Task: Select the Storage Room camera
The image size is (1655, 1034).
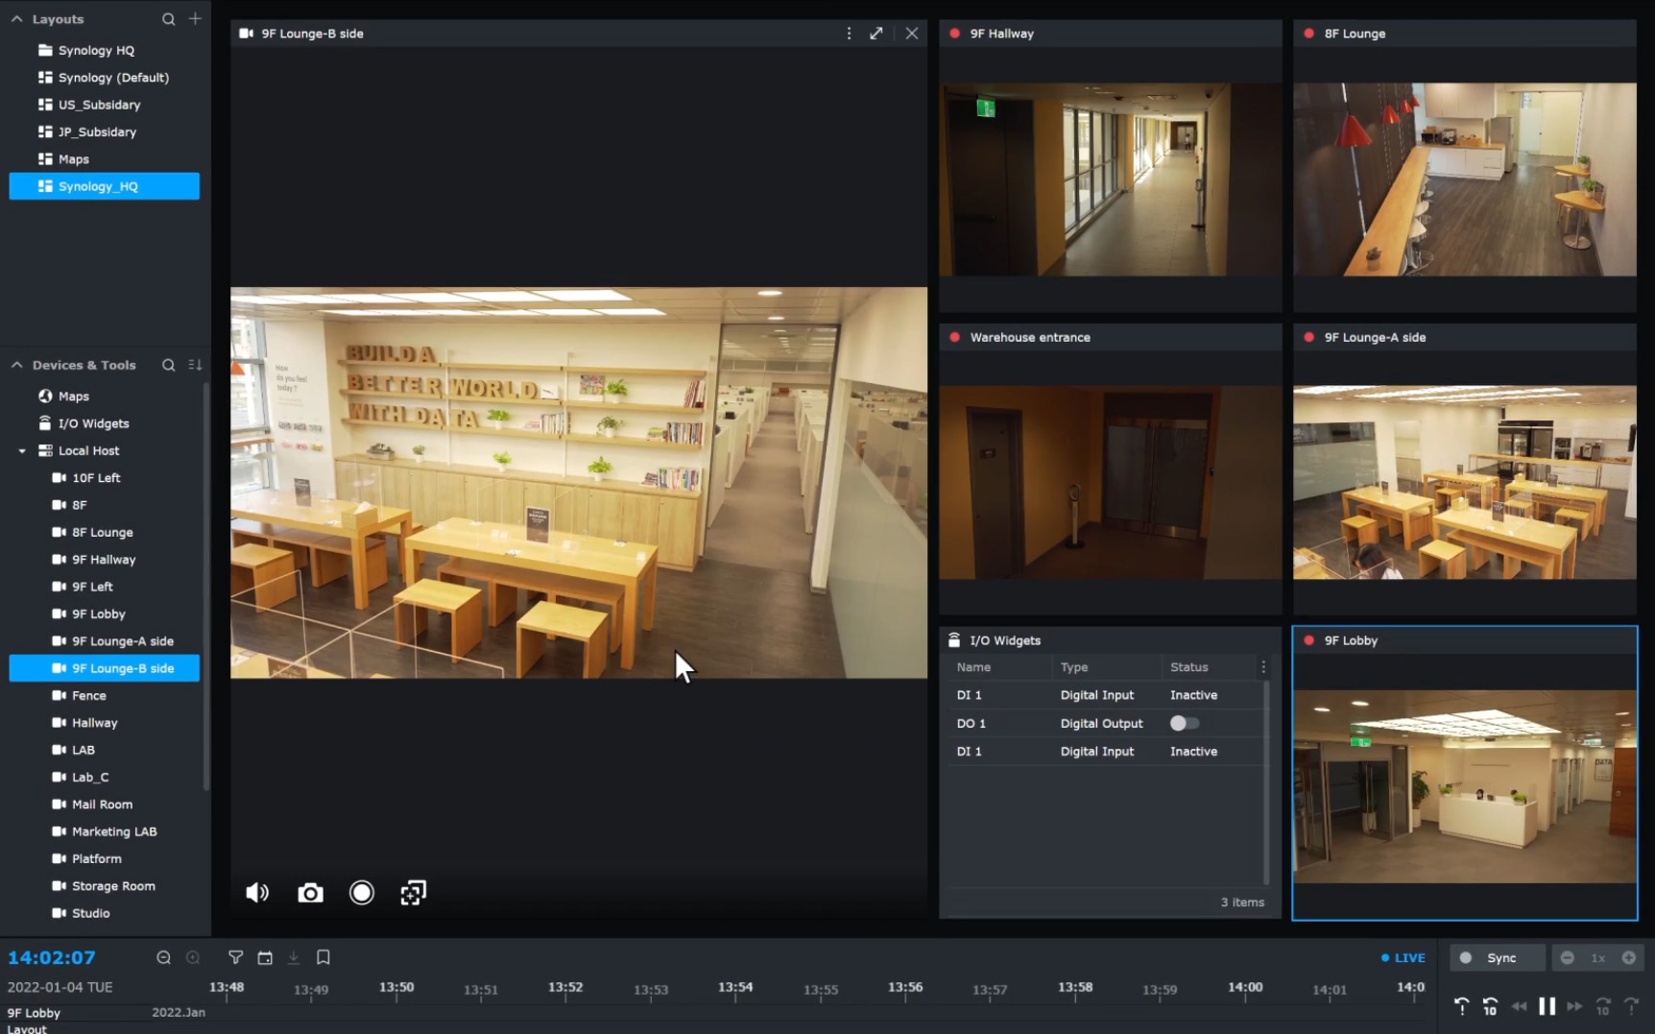Action: point(104,886)
